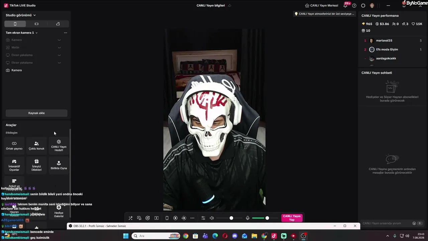
Task: Show the hidden Metin source
Action: 59,48
